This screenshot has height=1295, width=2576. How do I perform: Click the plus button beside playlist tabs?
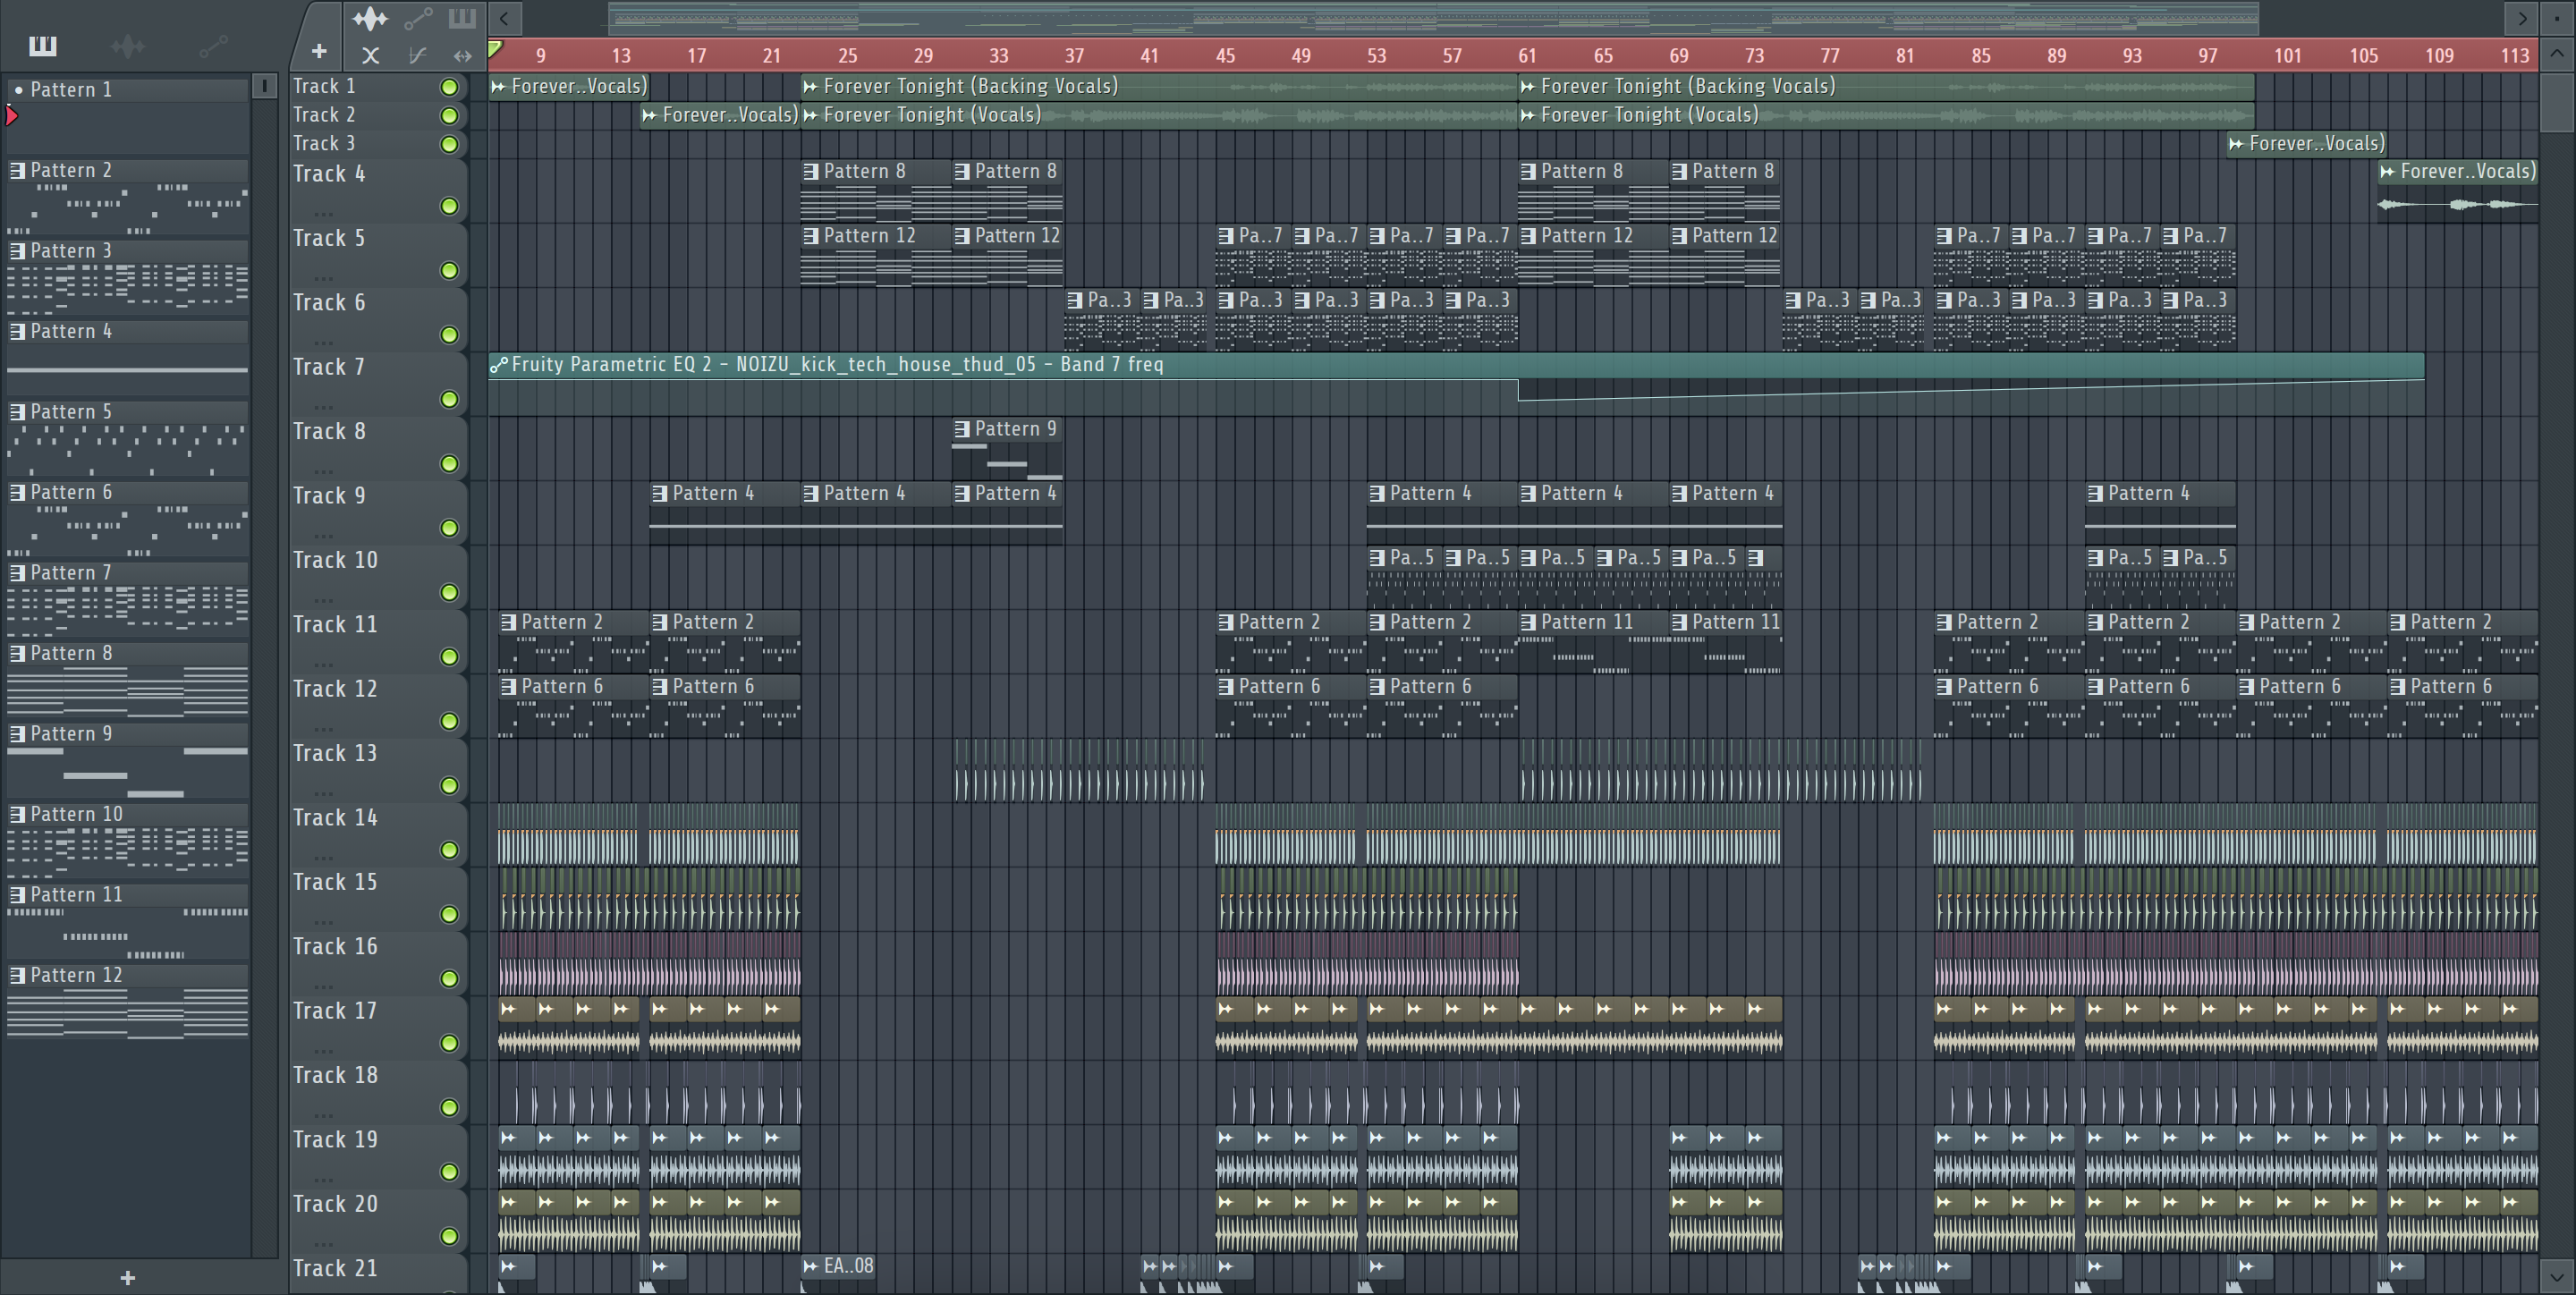[318, 51]
